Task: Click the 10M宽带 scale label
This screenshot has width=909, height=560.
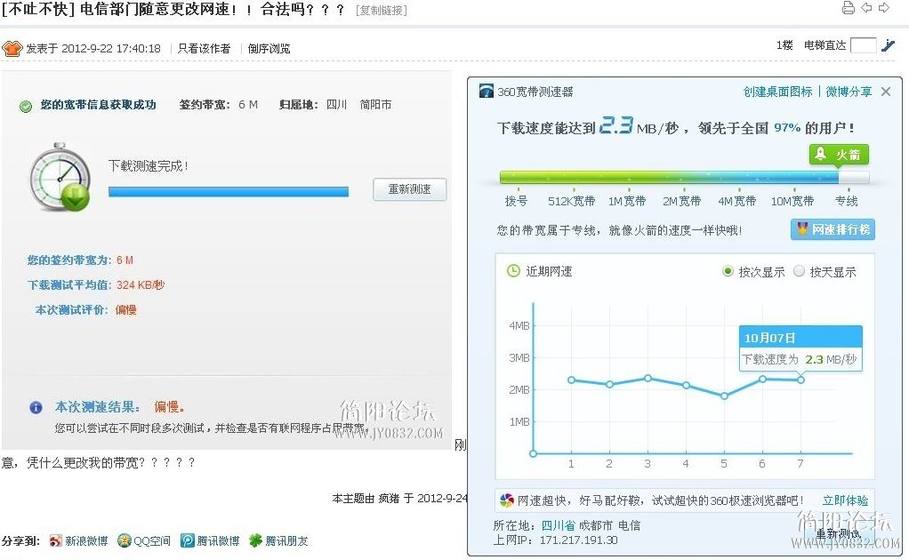Action: pyautogui.click(x=792, y=201)
